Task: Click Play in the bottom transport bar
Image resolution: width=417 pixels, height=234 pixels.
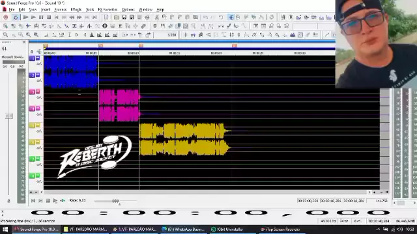Action: (x=55, y=201)
